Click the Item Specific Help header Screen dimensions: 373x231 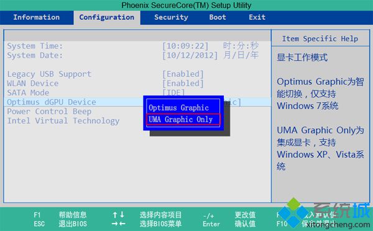click(320, 38)
